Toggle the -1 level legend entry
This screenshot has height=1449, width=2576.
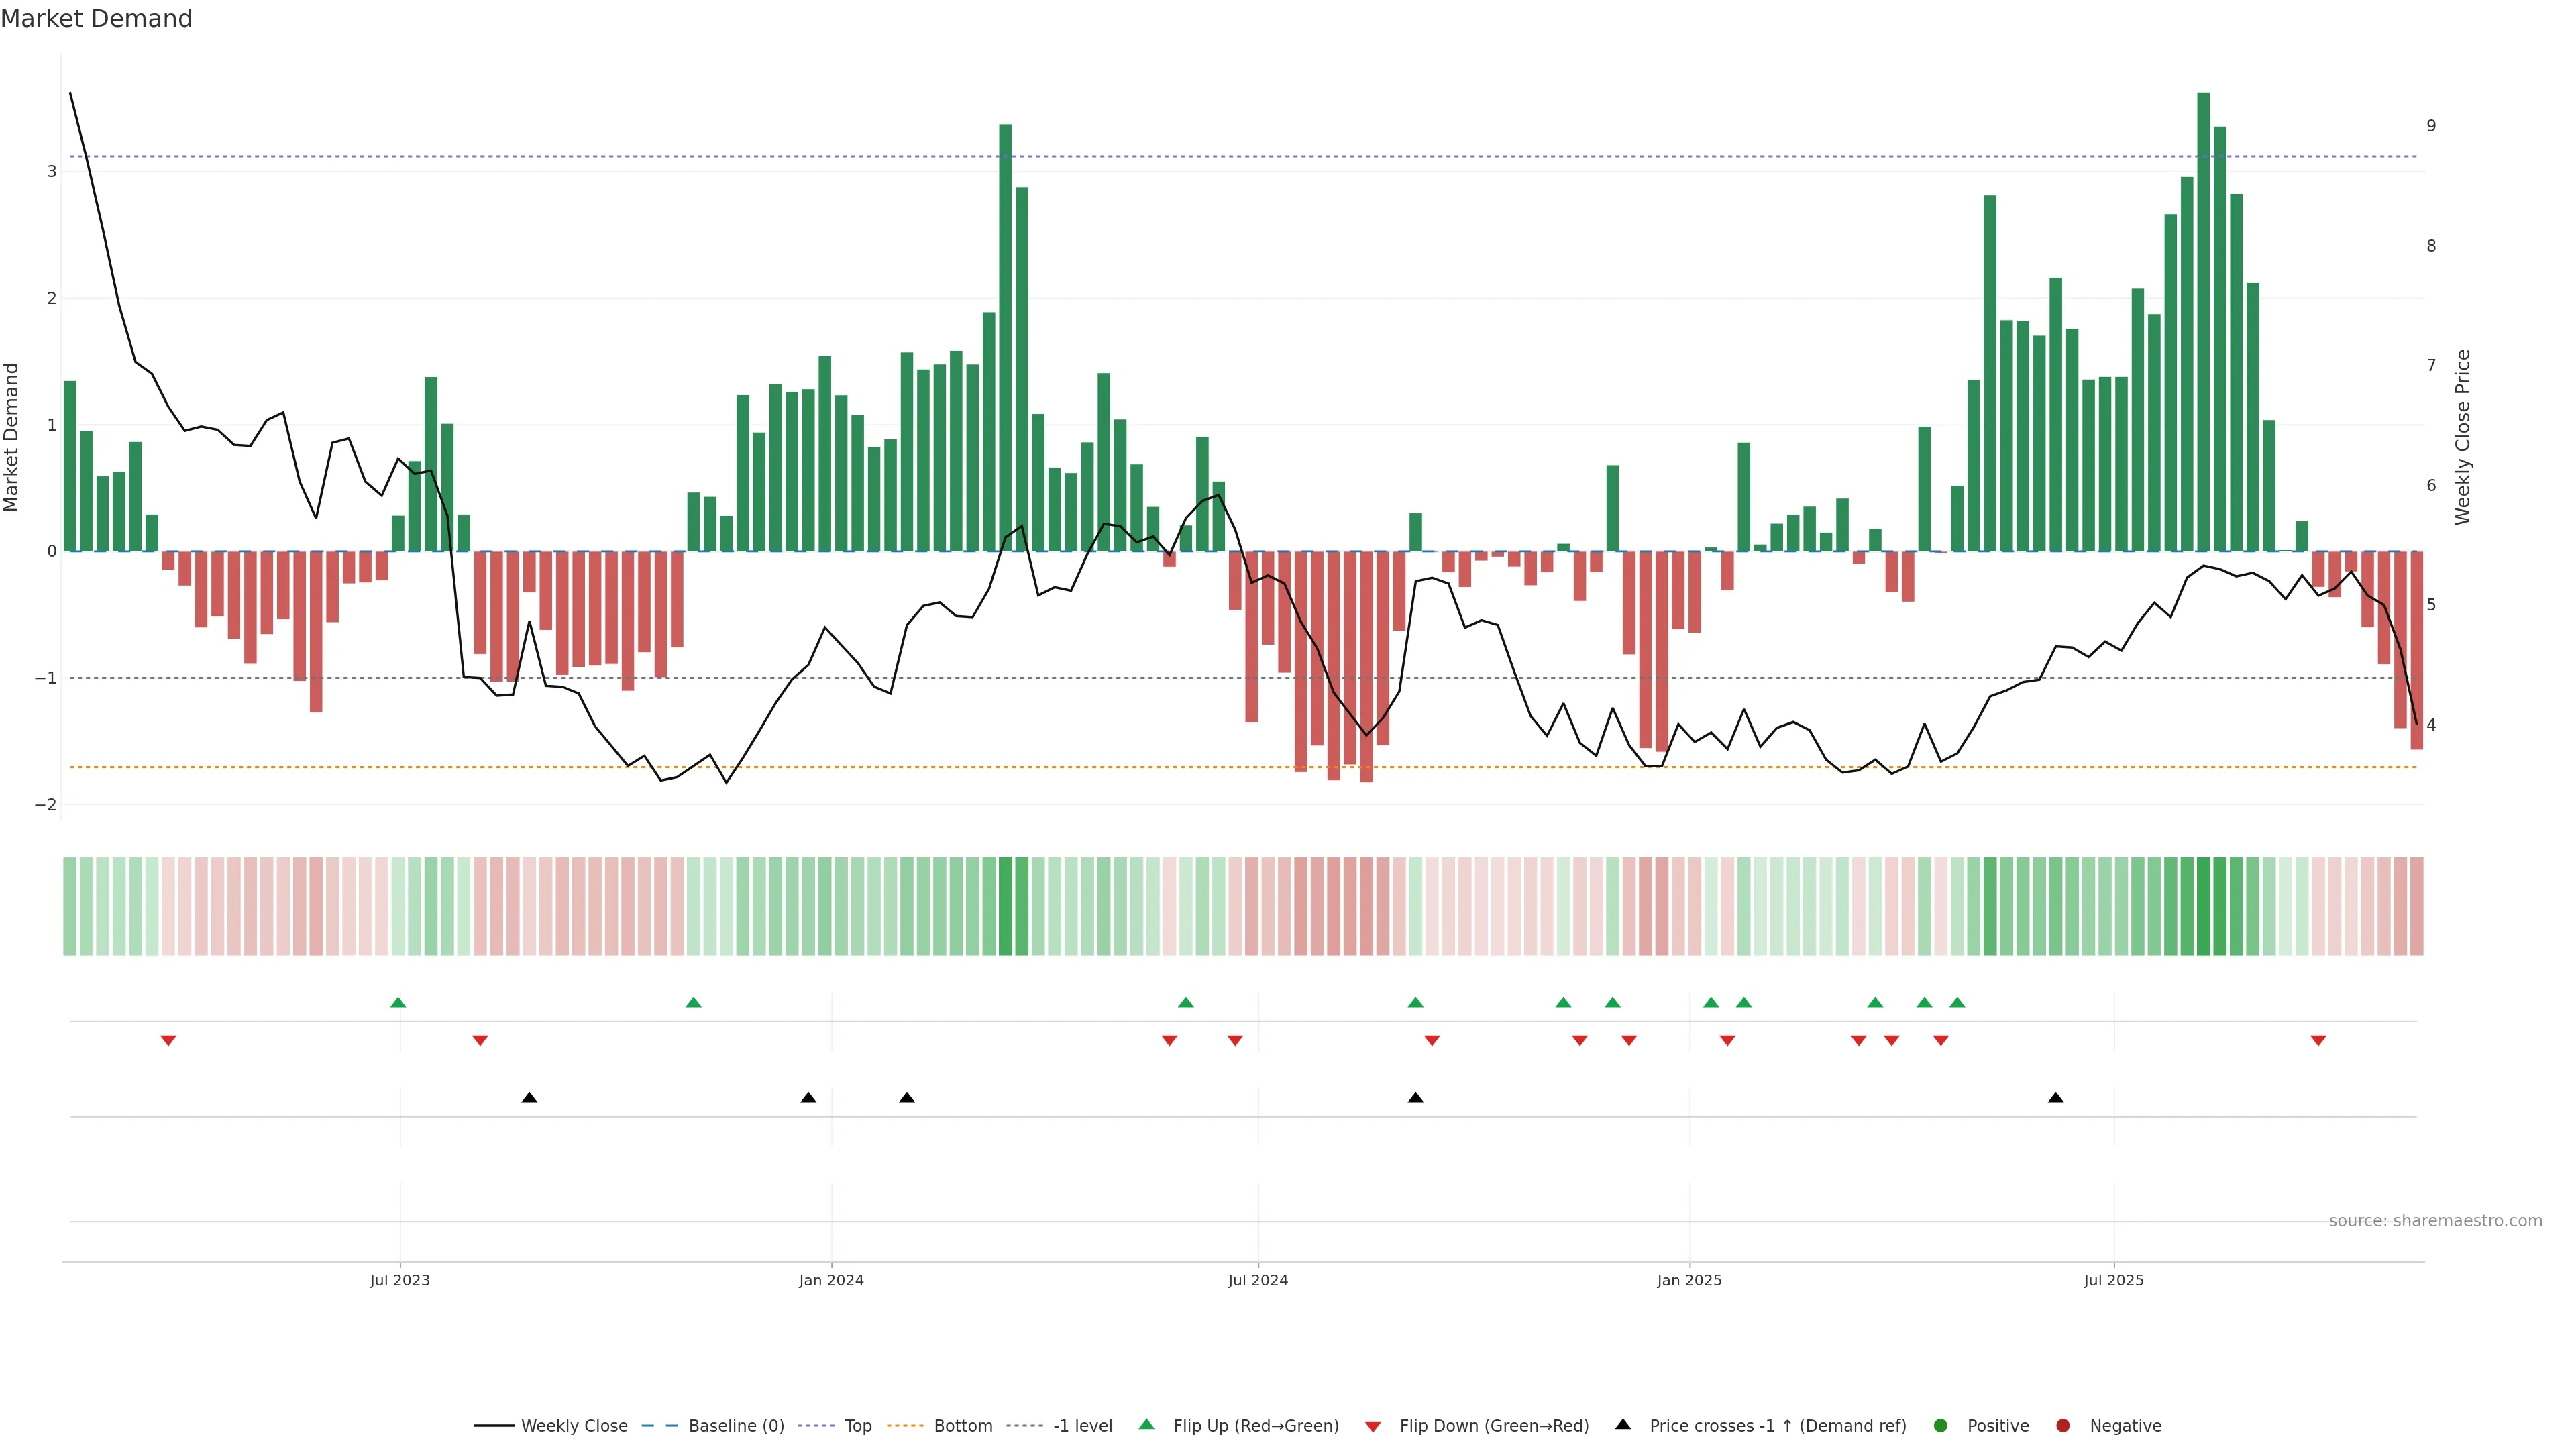pos(1082,1426)
